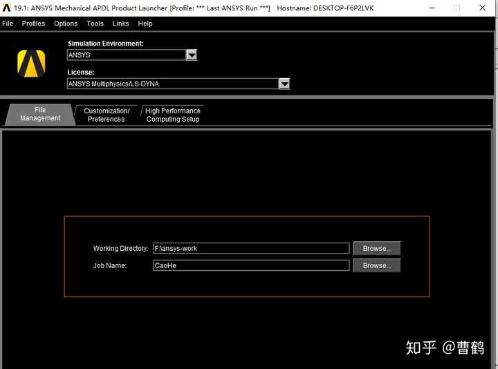The width and height of the screenshot is (498, 369).
Task: Click the License label
Action: coord(81,73)
